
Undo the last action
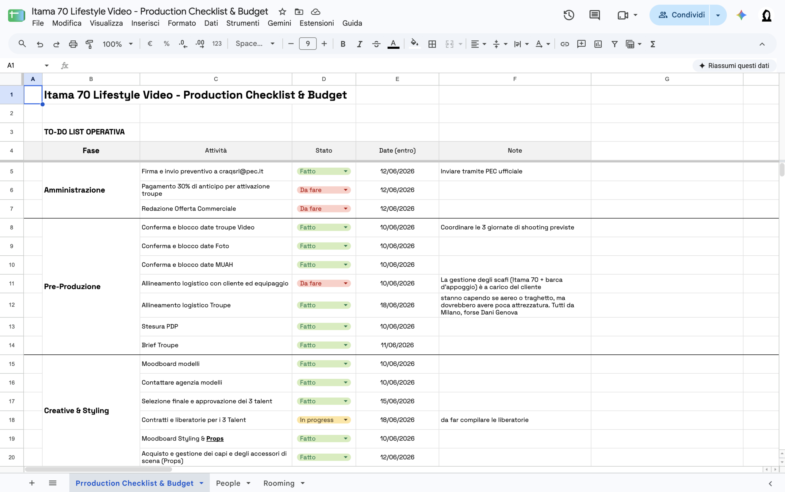click(40, 44)
